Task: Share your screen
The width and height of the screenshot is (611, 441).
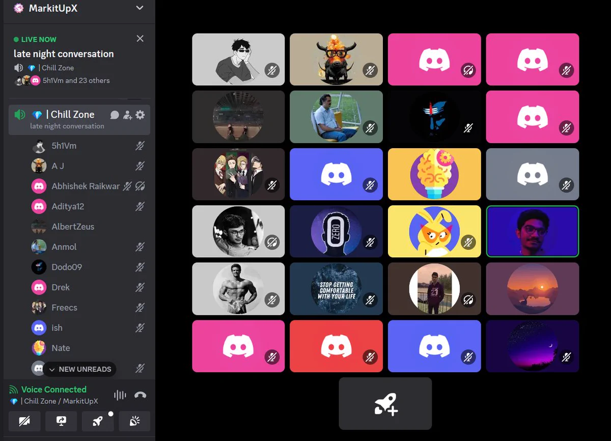Action: (61, 421)
